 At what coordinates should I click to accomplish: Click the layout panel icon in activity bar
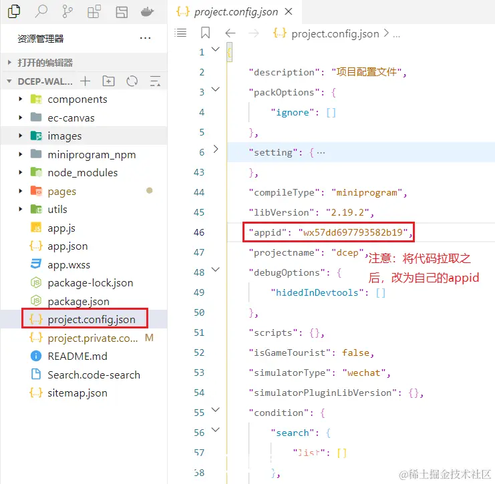tap(122, 12)
